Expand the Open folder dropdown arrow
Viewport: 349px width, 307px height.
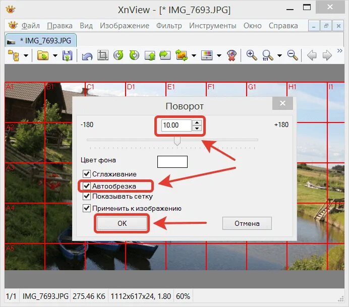point(55,55)
